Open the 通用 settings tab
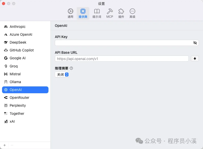The image size is (203, 149). point(70,13)
